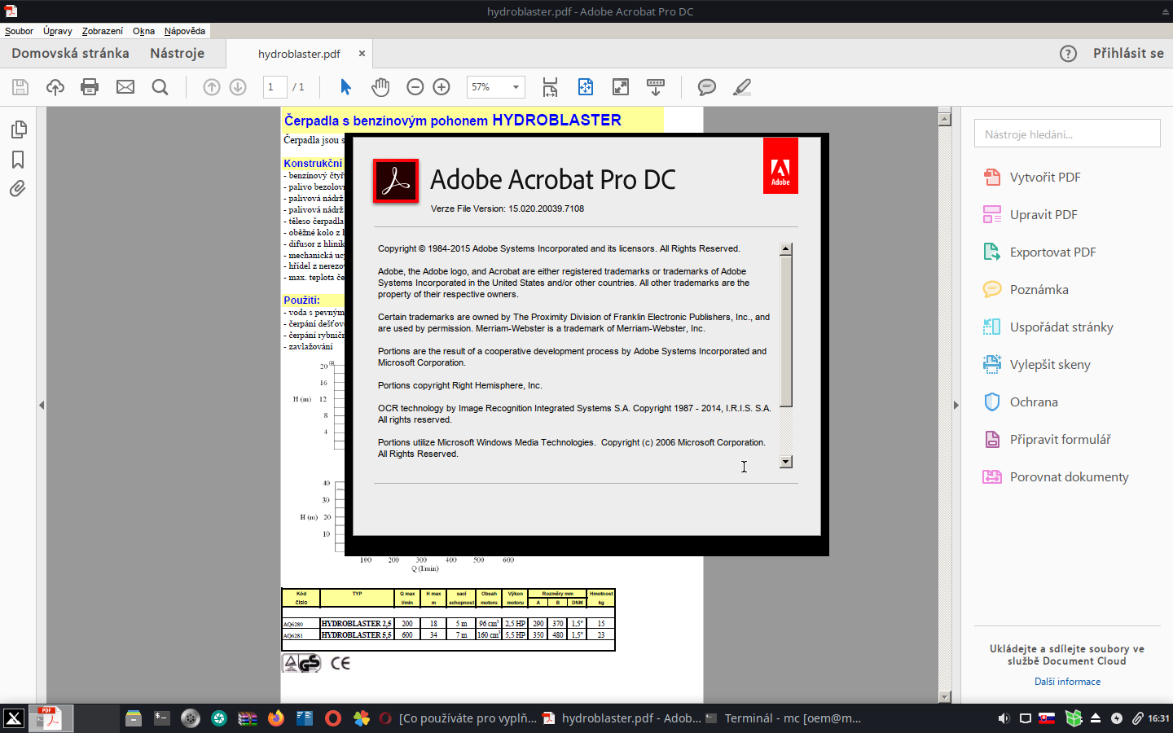Image resolution: width=1173 pixels, height=733 pixels.
Task: Click the Nástroje hledání search field
Action: click(1067, 134)
